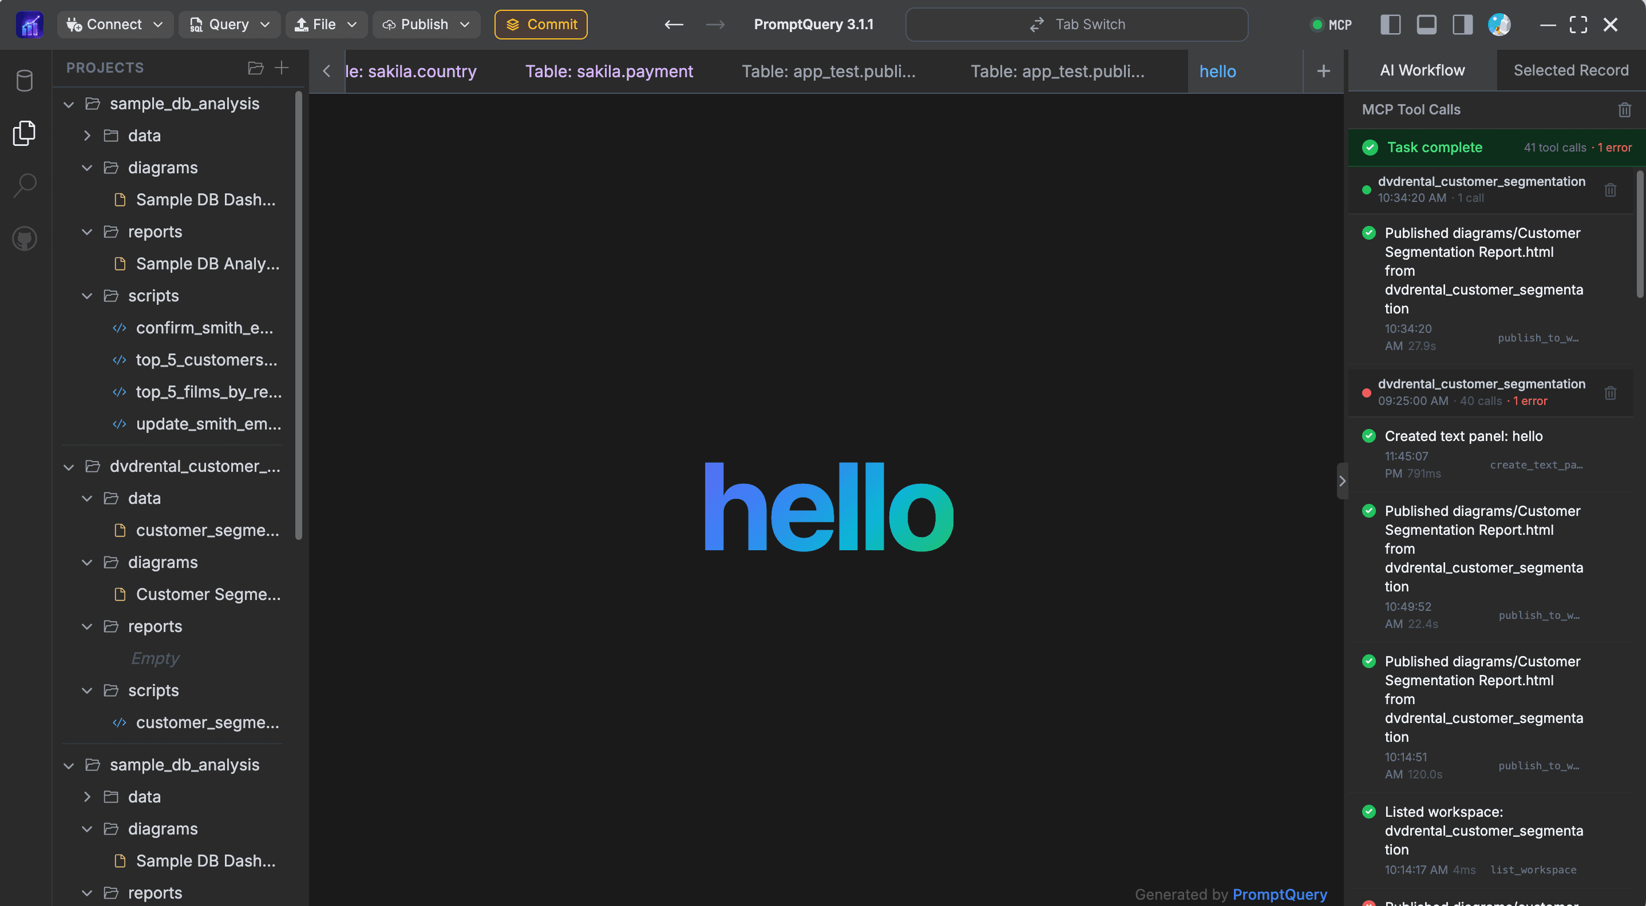Open the database connections sidebar icon
The height and width of the screenshot is (906, 1646).
(x=25, y=81)
